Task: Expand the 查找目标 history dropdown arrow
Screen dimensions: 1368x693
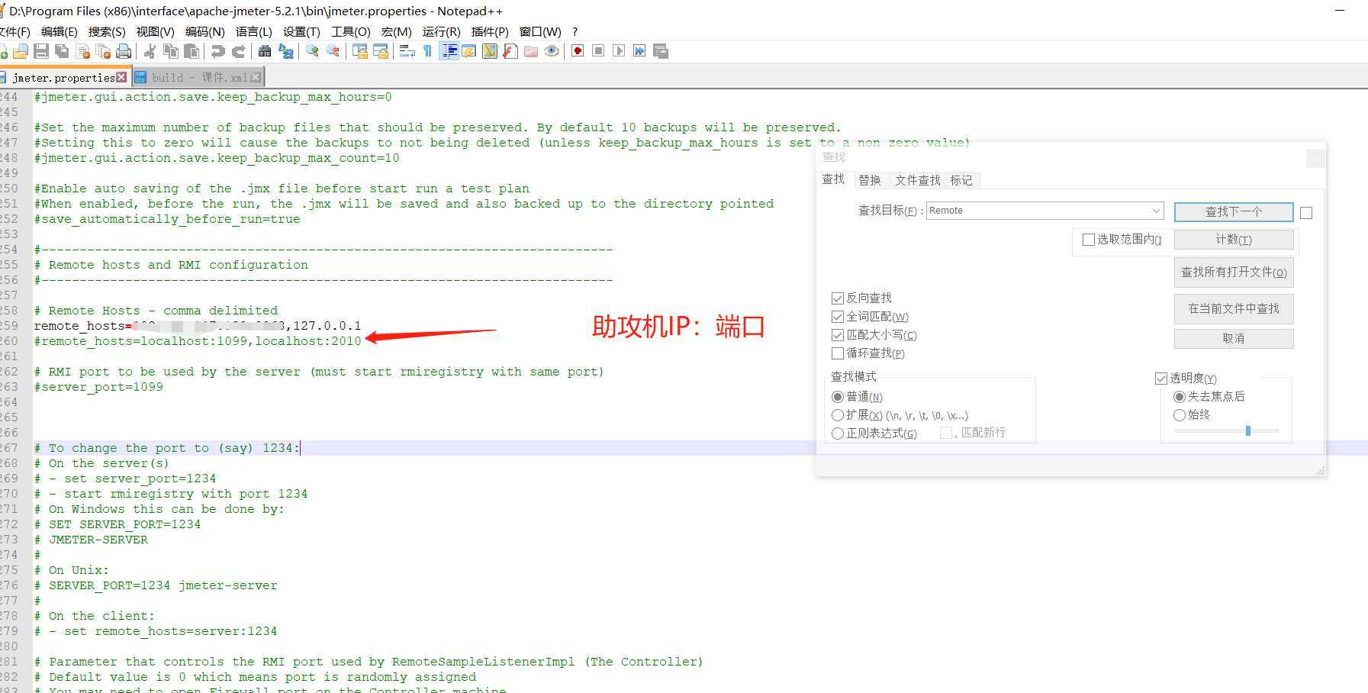Action: coord(1156,211)
